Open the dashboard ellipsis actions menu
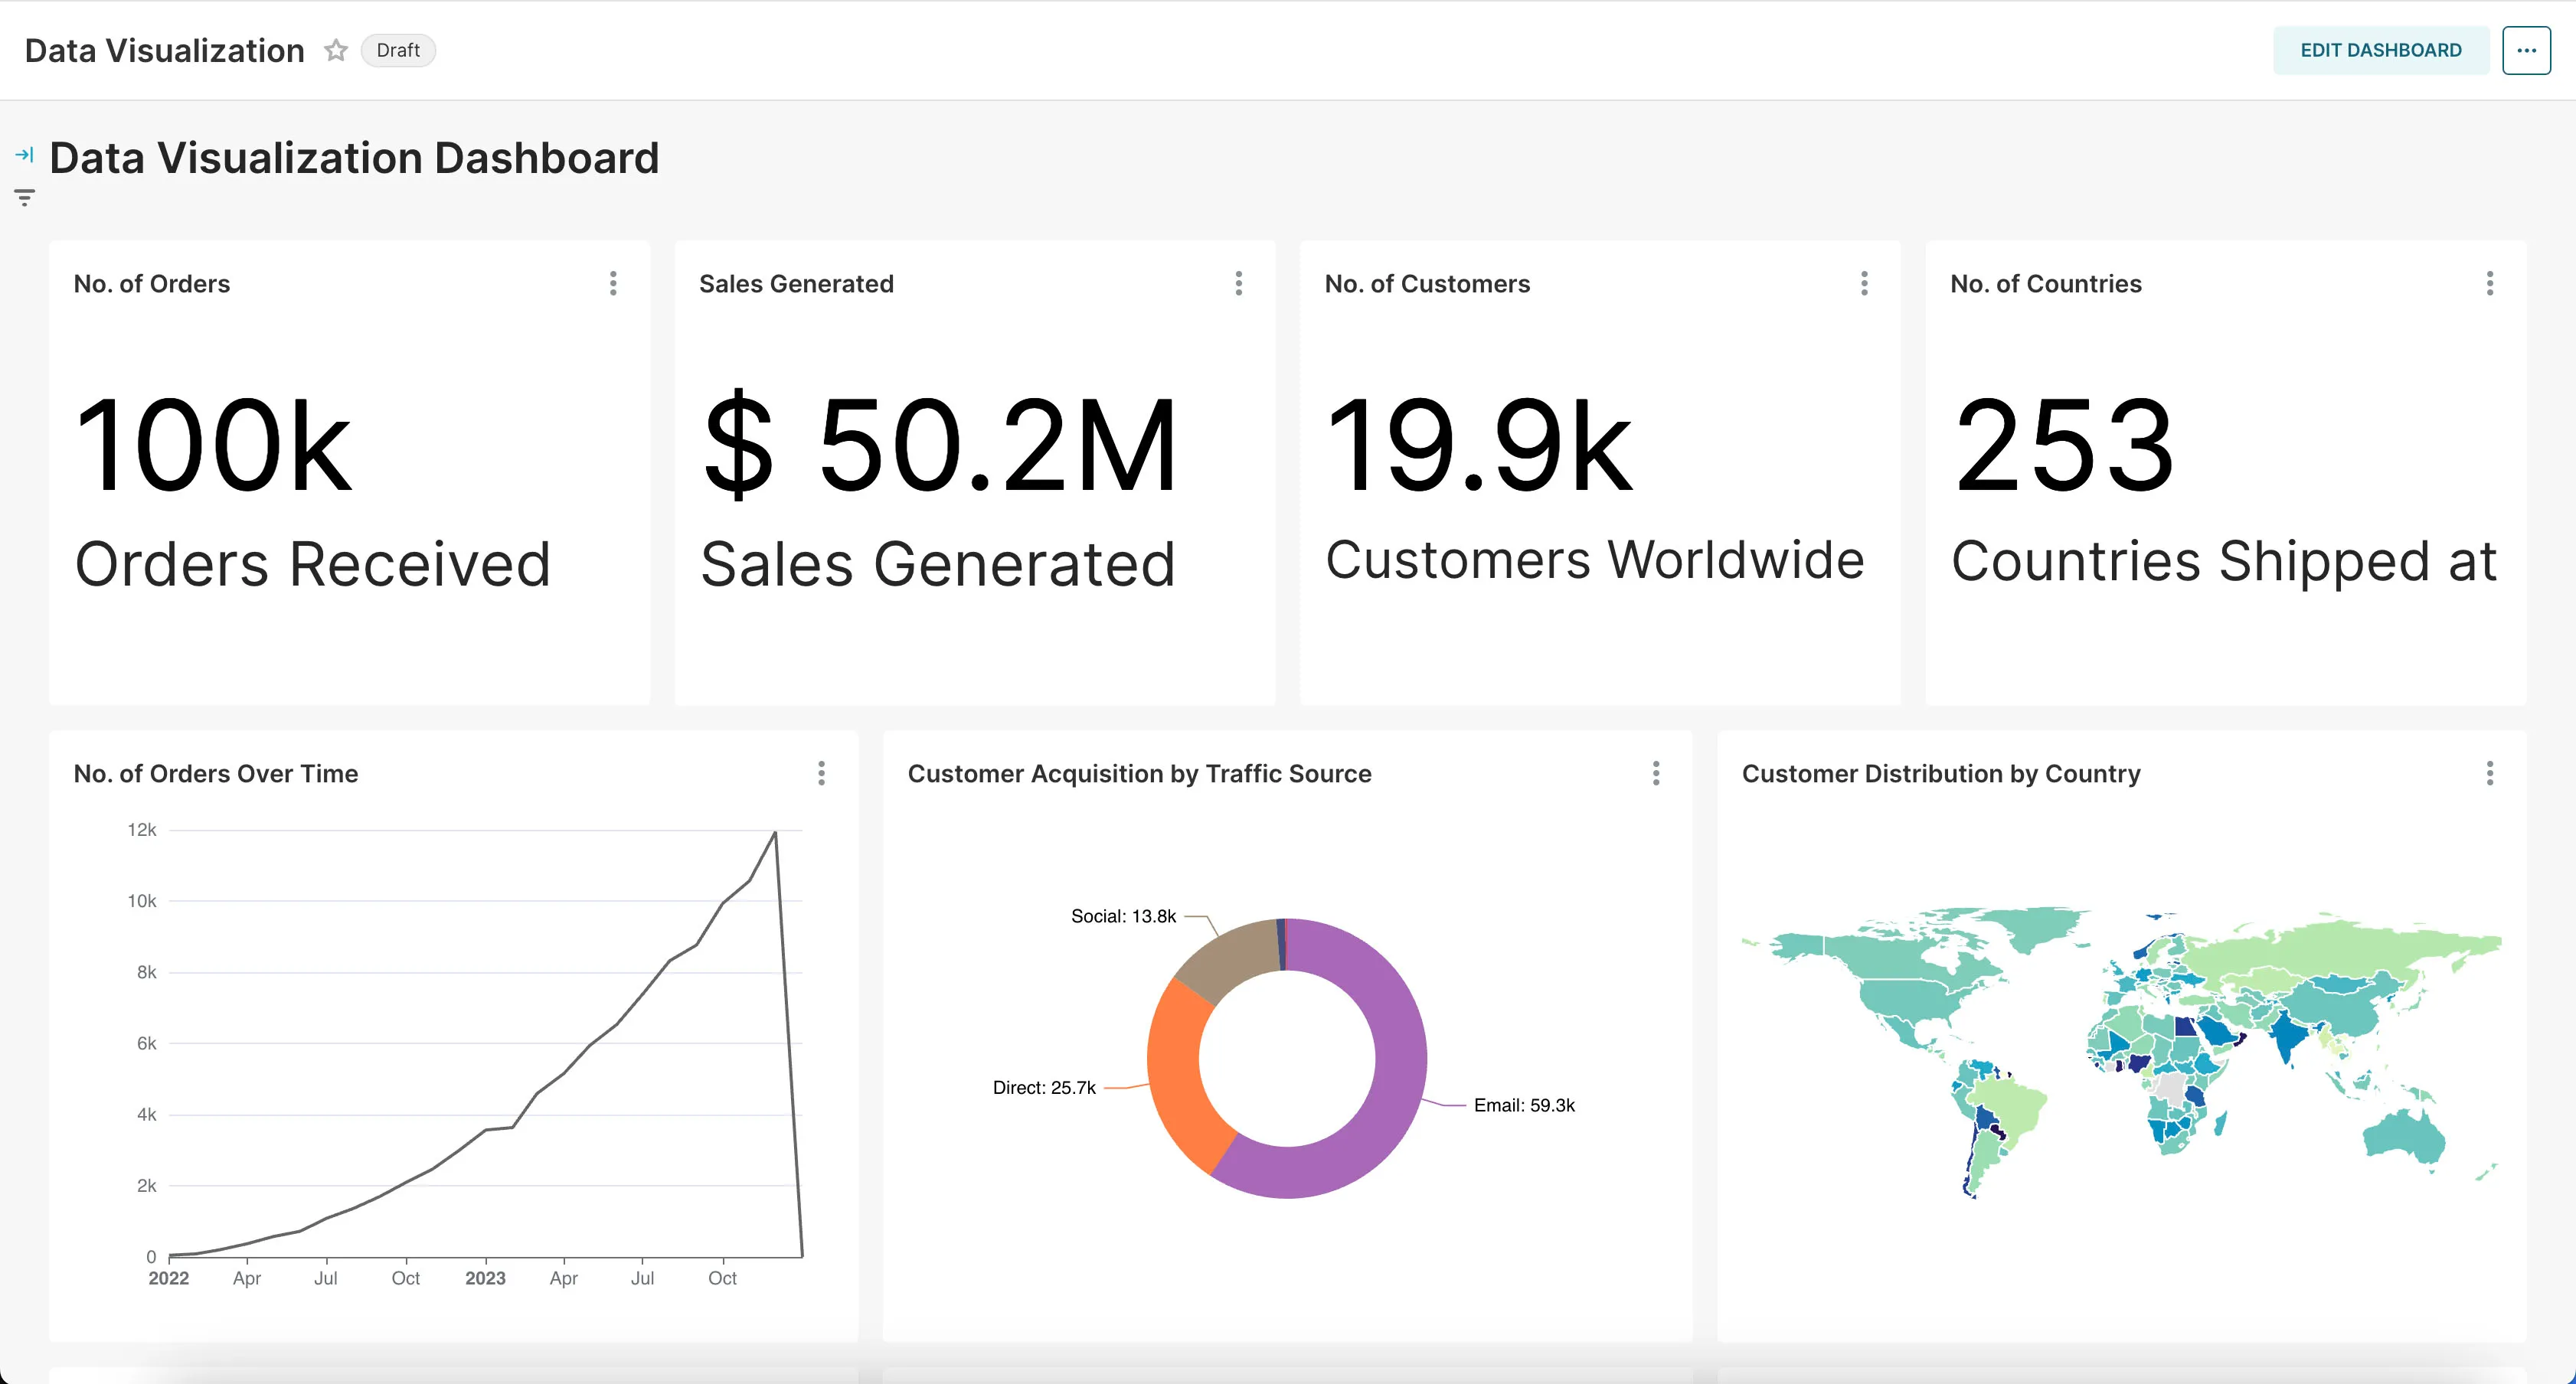The width and height of the screenshot is (2576, 1384). (x=2526, y=50)
